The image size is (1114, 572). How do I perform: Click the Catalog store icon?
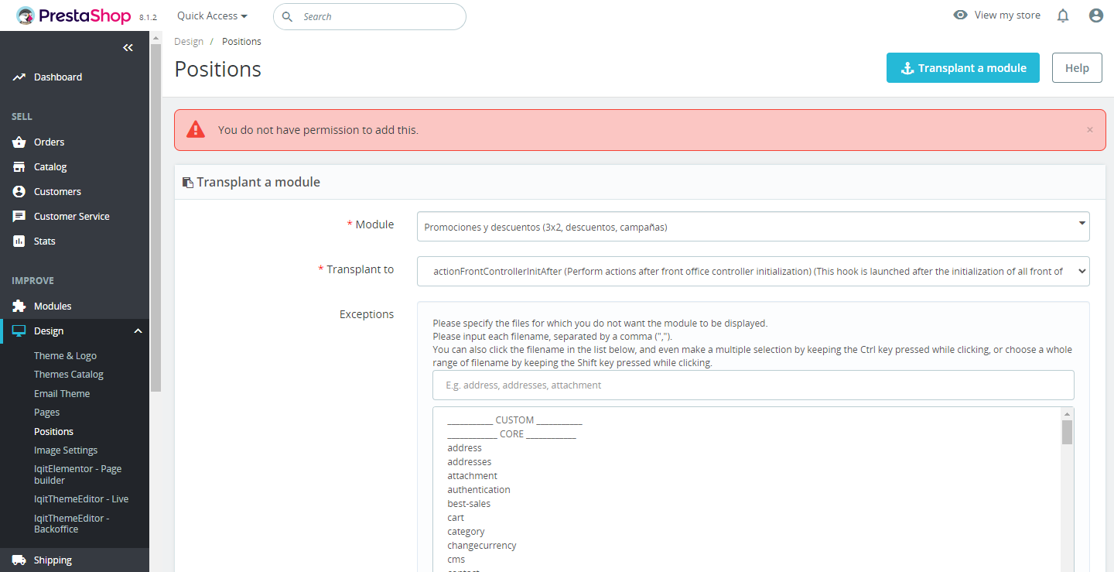(x=19, y=167)
